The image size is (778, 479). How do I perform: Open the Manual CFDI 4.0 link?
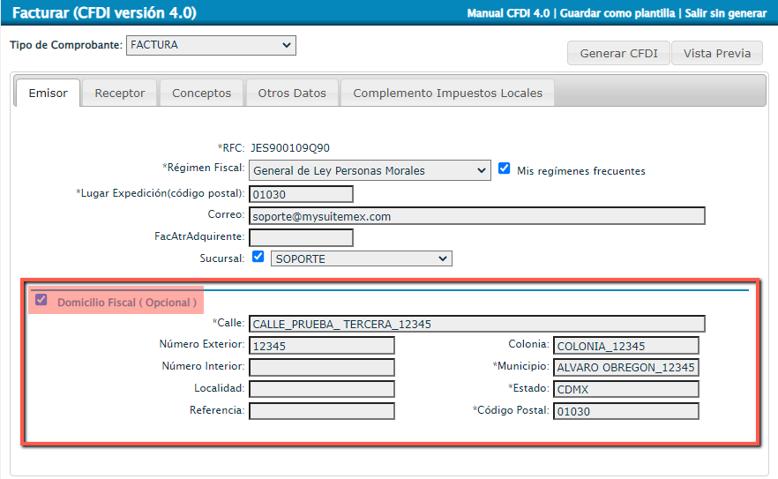pyautogui.click(x=510, y=13)
